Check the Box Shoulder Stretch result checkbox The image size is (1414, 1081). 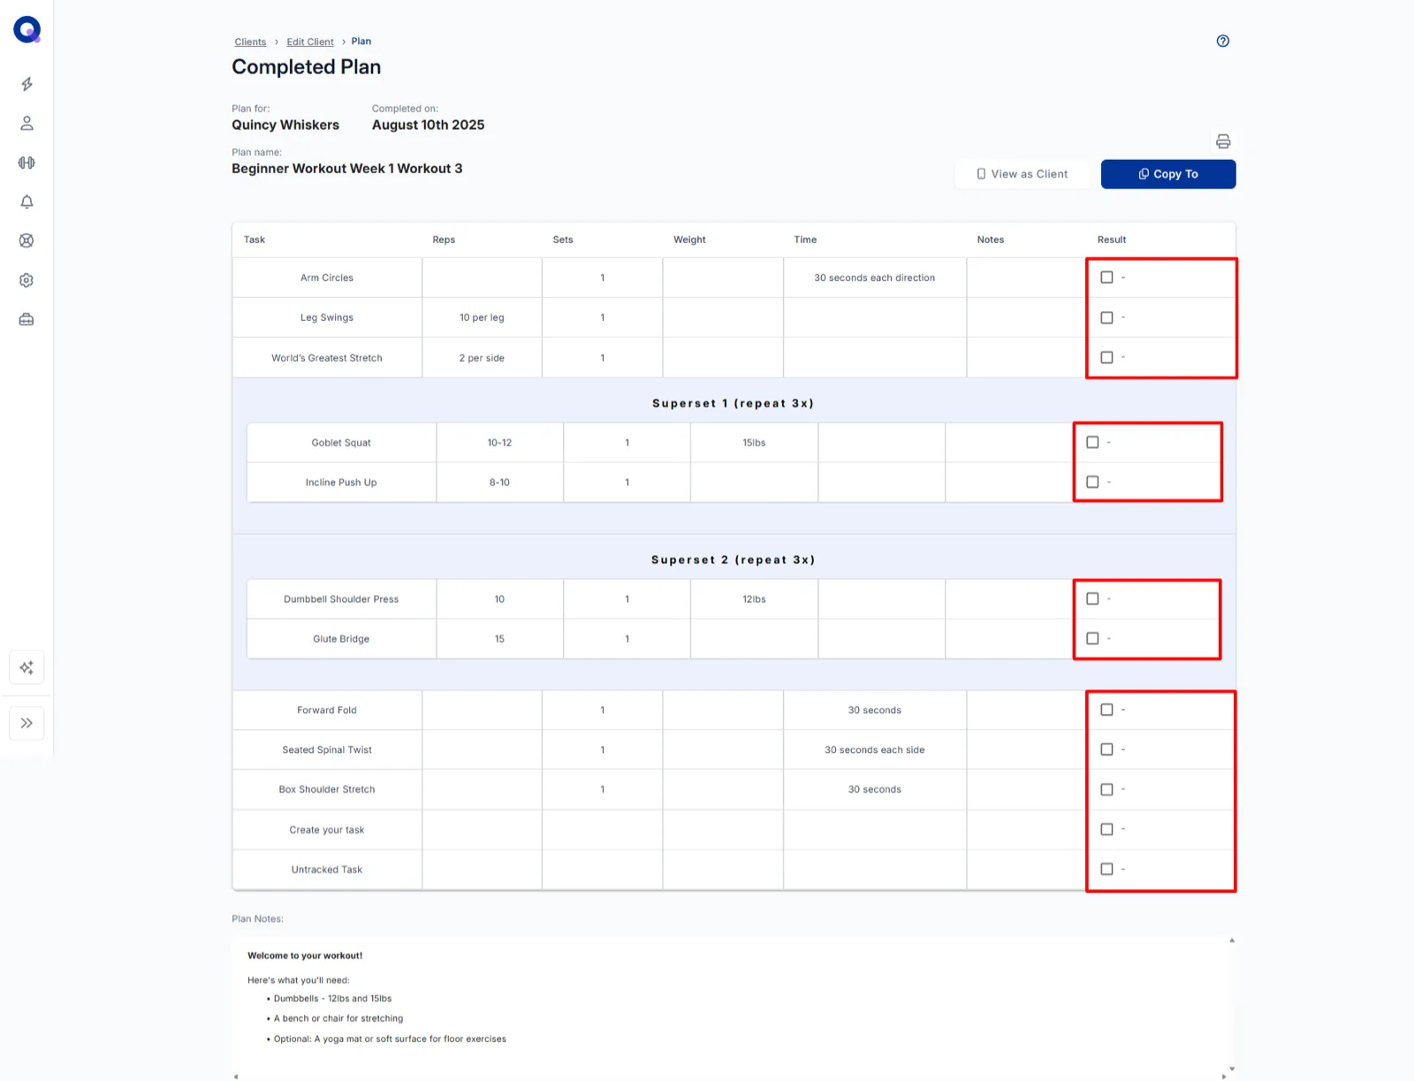pyautogui.click(x=1106, y=789)
